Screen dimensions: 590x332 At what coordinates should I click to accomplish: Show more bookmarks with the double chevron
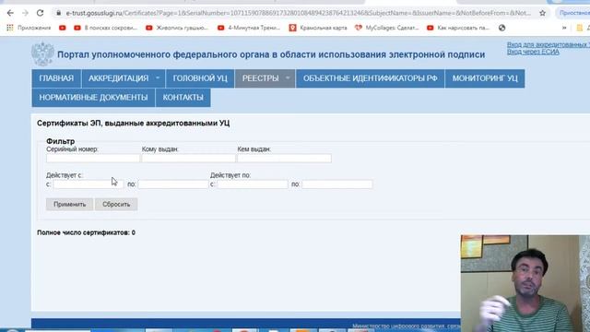[x=564, y=28]
